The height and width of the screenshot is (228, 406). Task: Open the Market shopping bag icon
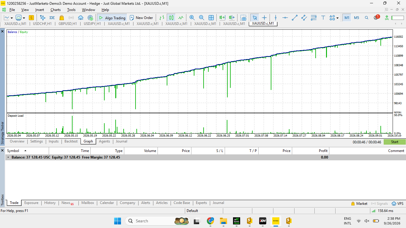[62, 18]
